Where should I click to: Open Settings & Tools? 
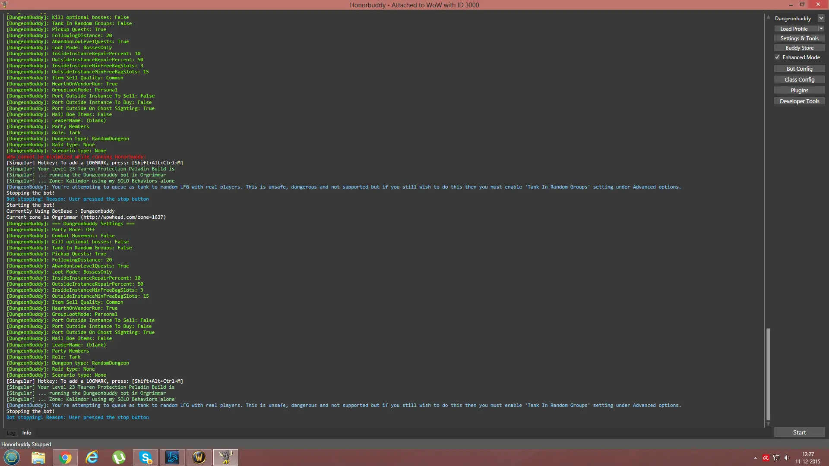click(x=799, y=38)
